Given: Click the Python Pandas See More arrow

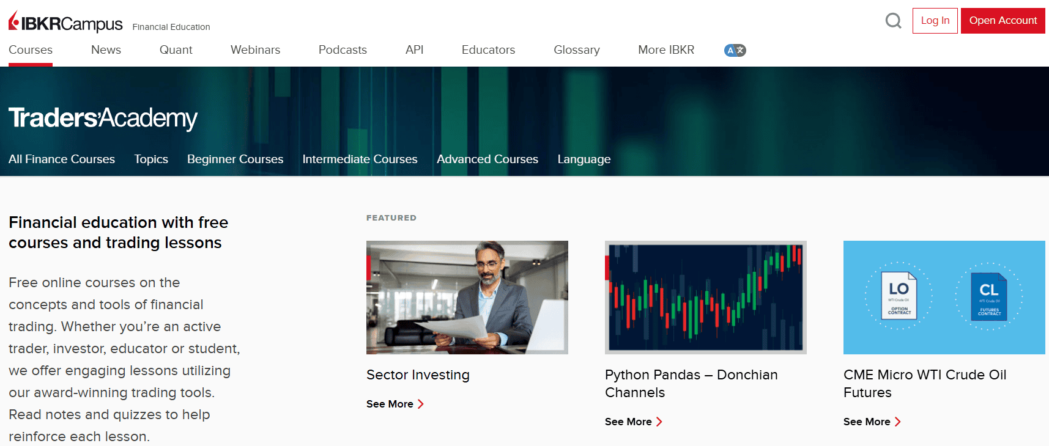Looking at the screenshot, I should pyautogui.click(x=659, y=422).
